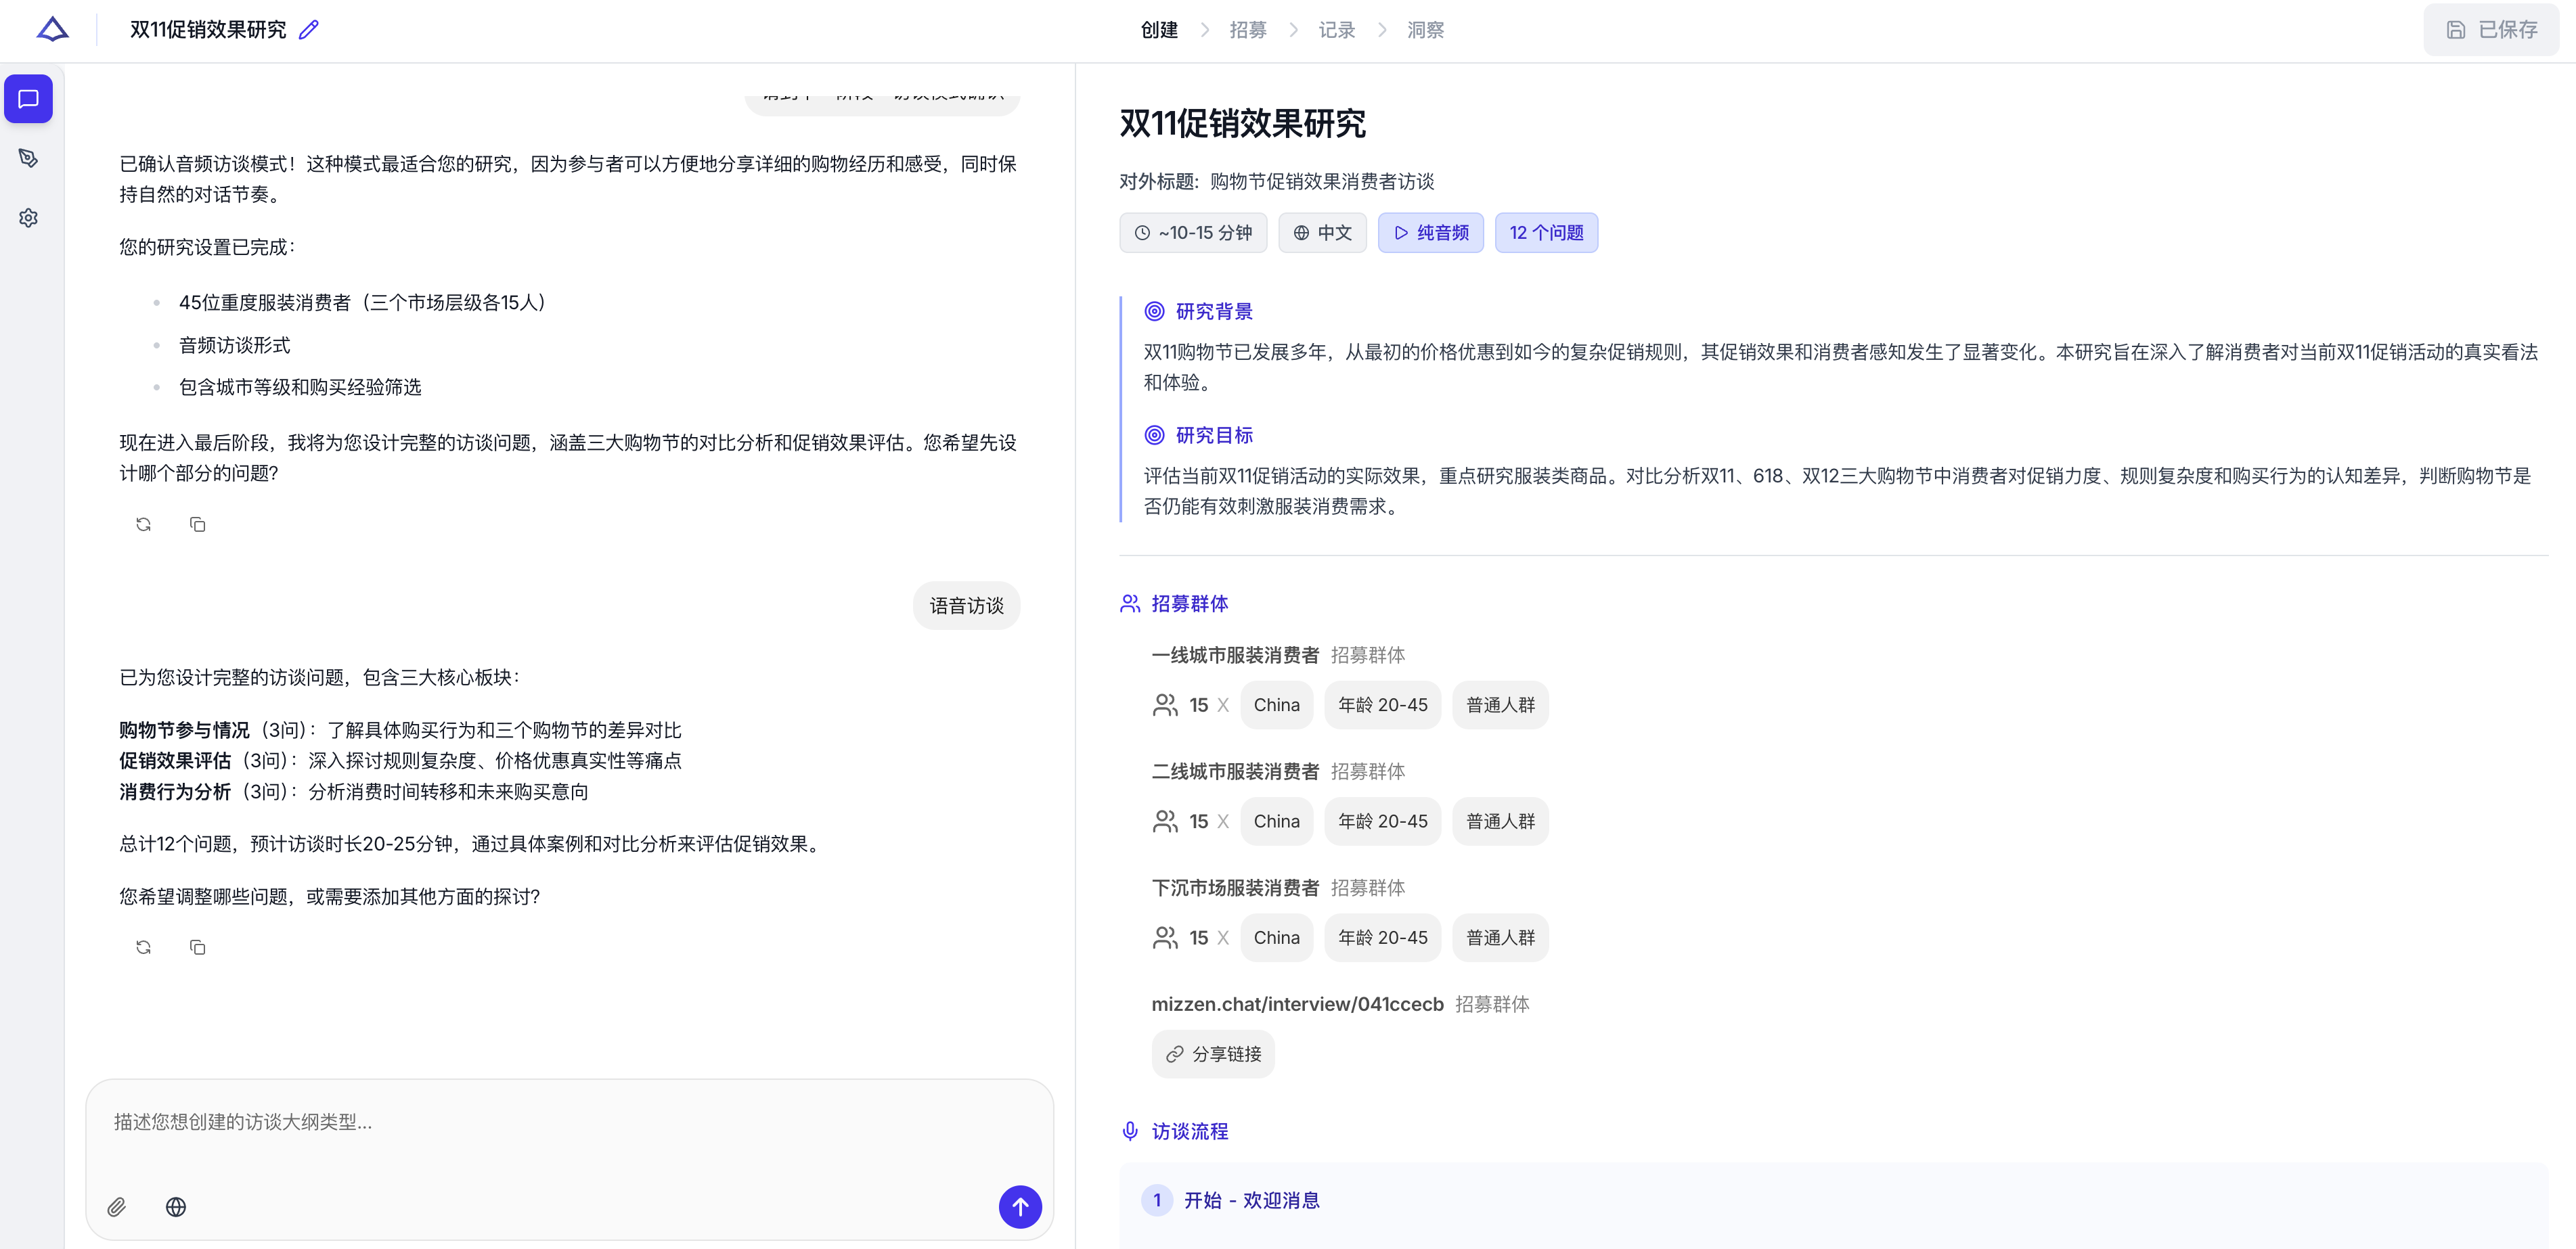2576x1249 pixels.
Task: Regenerate the 12-question summary reply
Action: pyautogui.click(x=143, y=947)
